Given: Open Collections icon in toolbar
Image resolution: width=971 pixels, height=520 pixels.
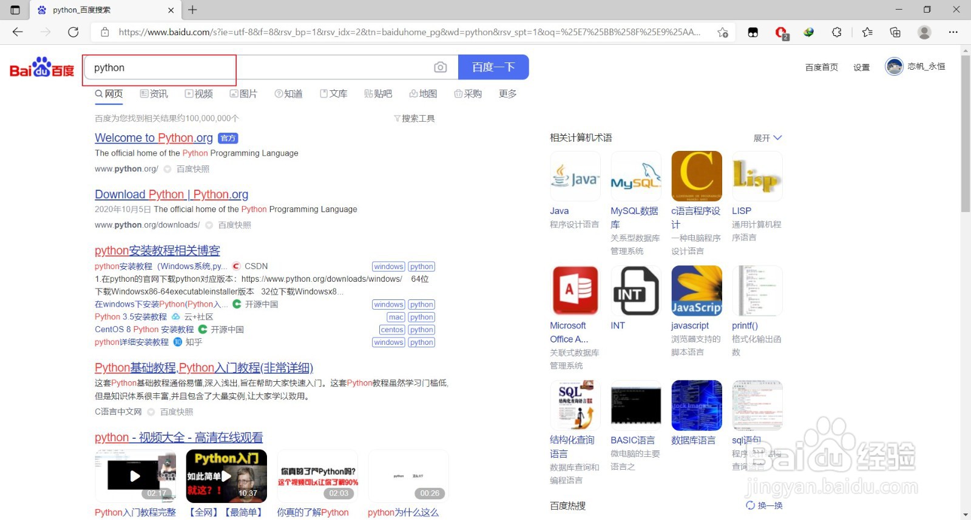Looking at the screenshot, I should tap(895, 32).
